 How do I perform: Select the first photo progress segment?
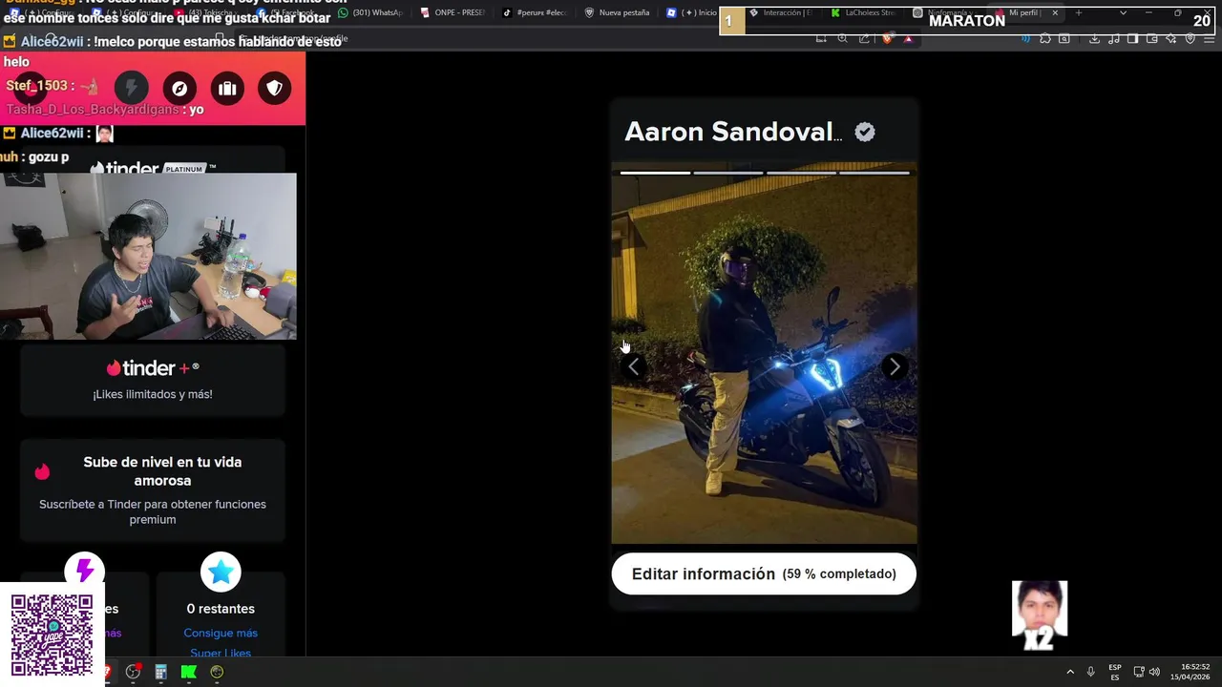pos(655,173)
